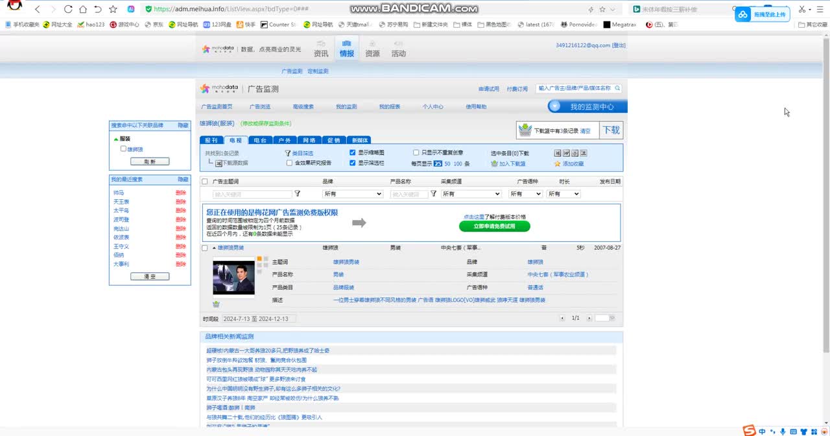
Task: Uncheck the 显示缩略图 checkbox
Action: (352, 152)
